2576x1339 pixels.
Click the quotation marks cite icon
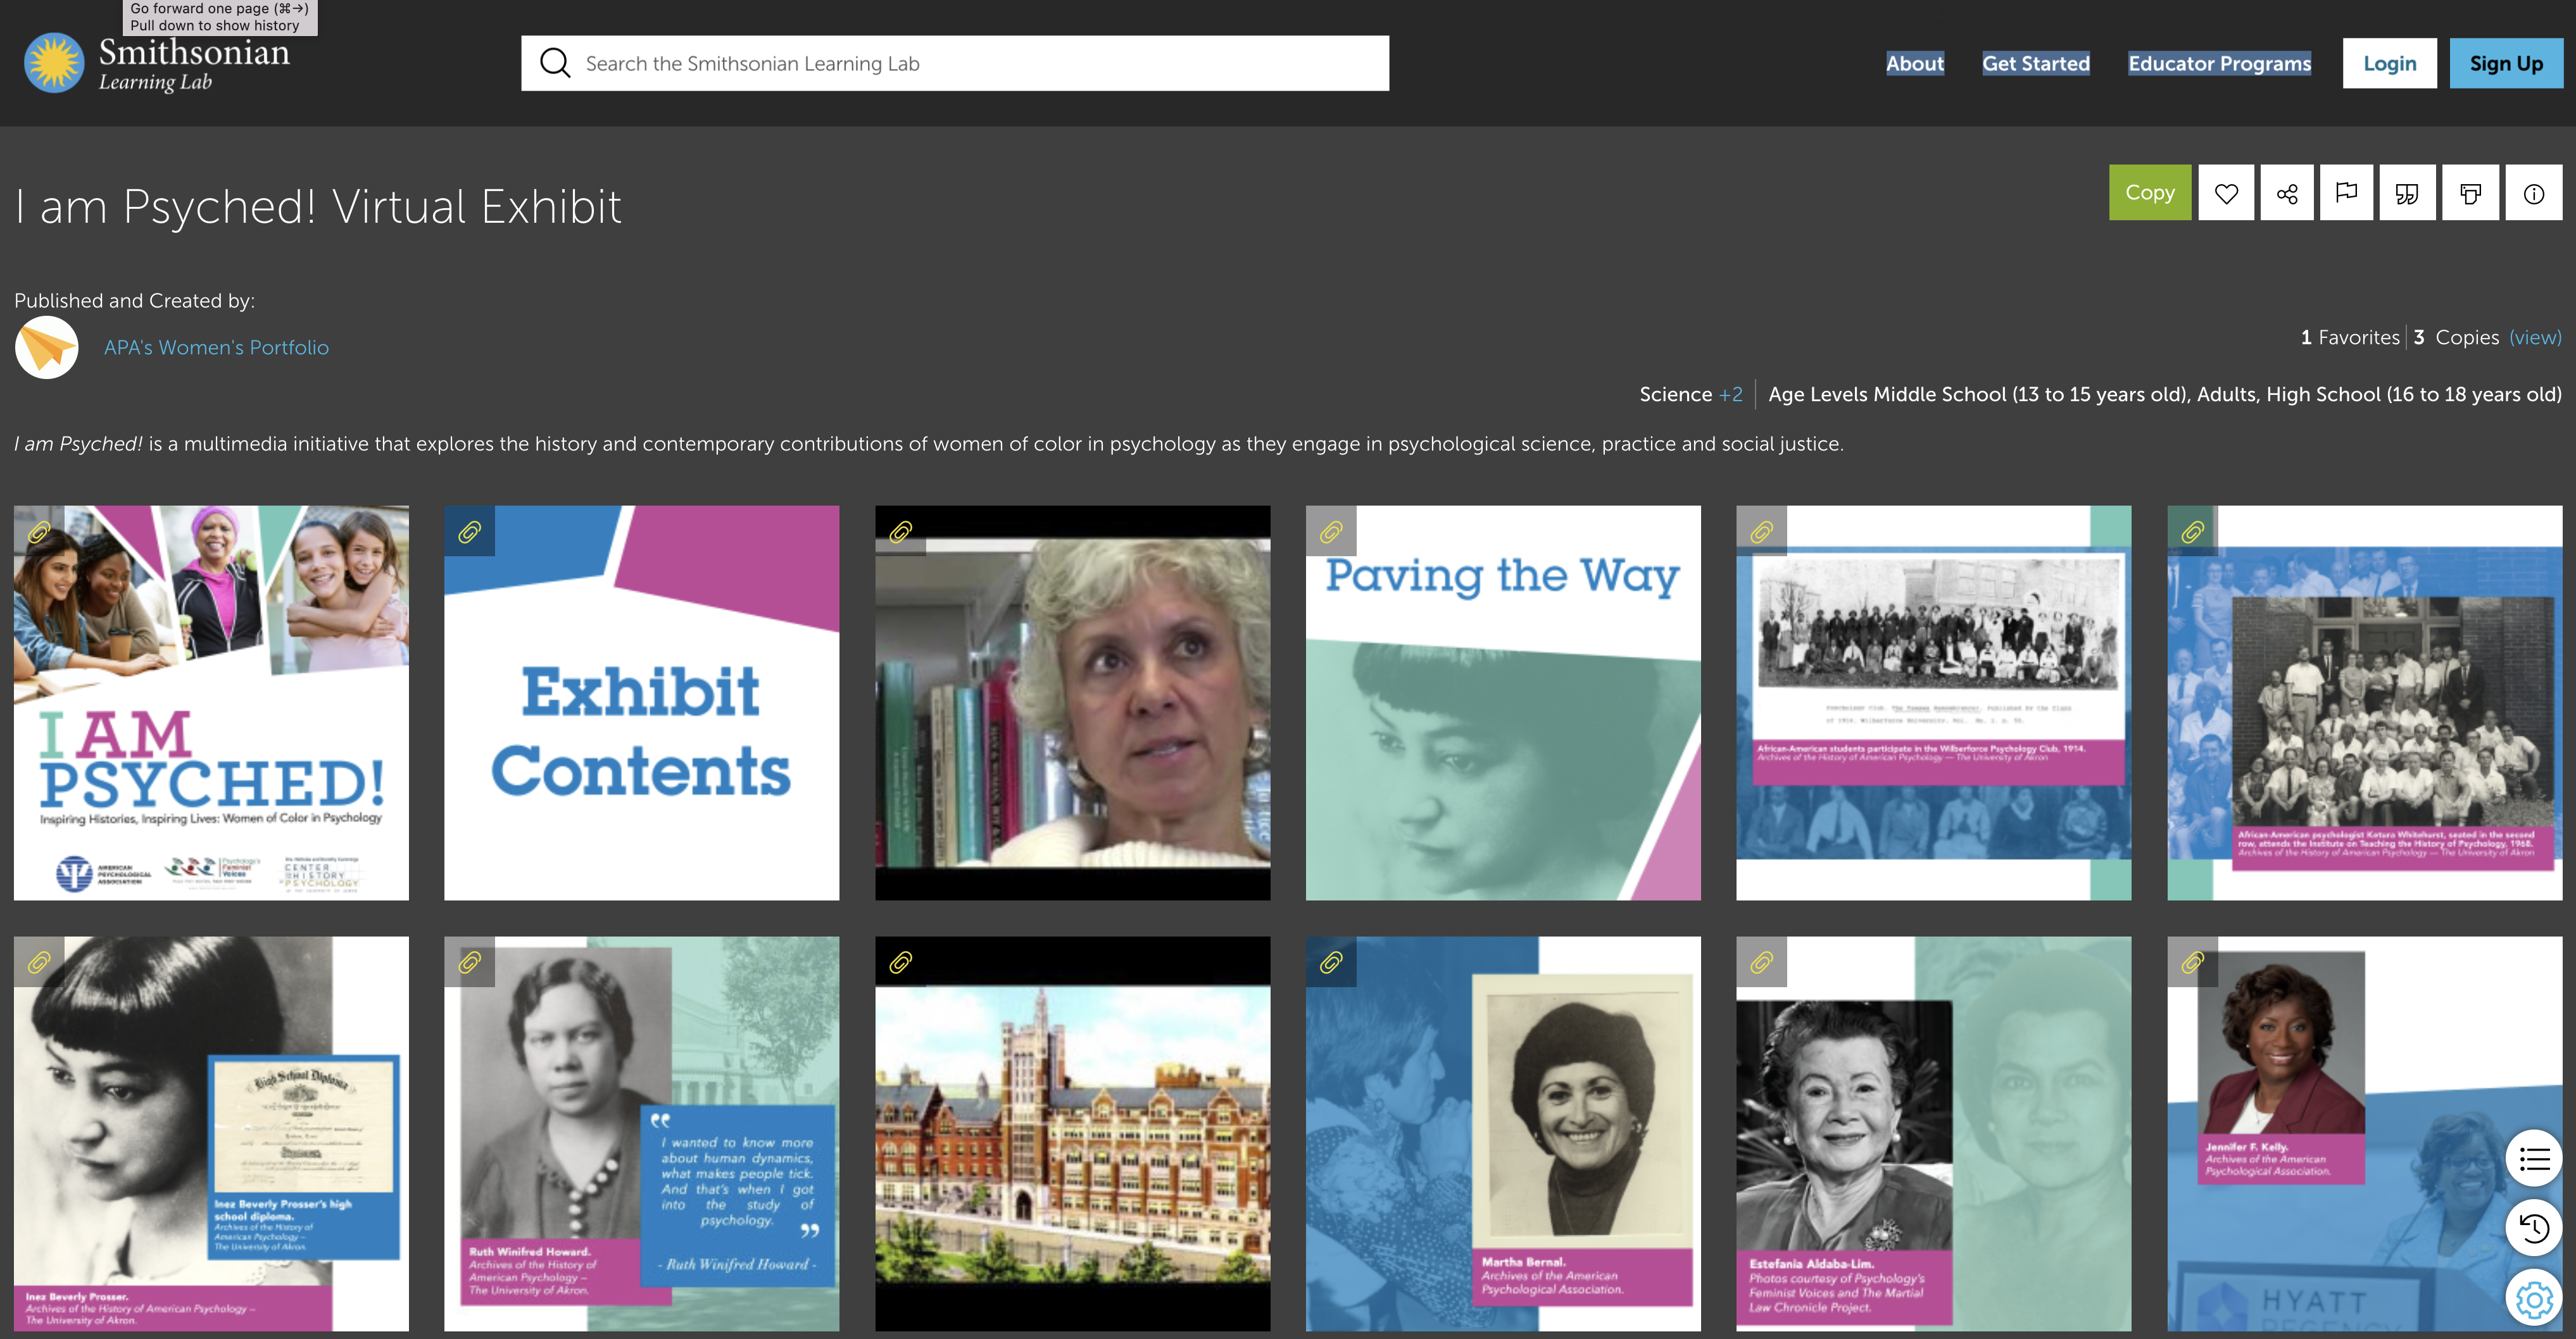(2407, 193)
